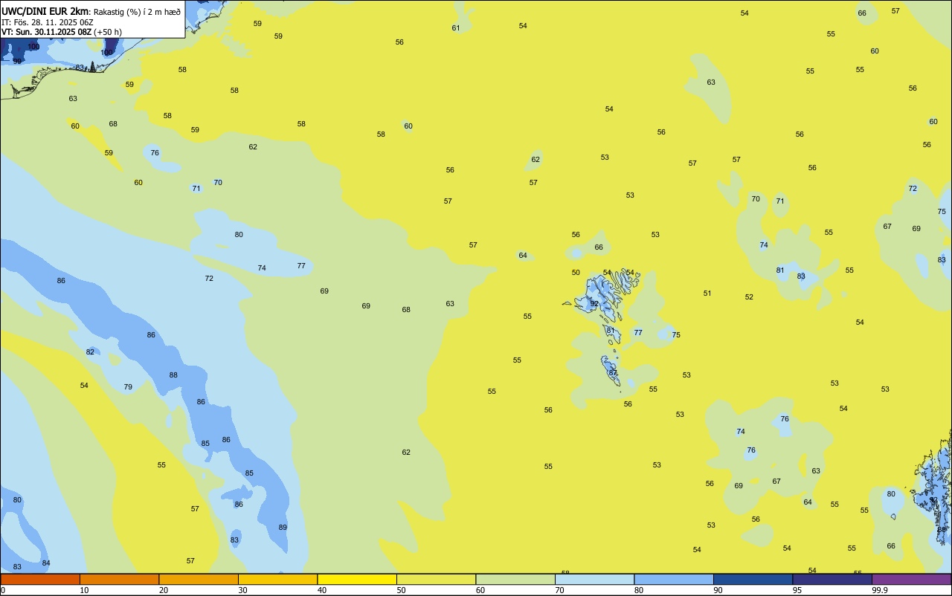Click the humidity value 79 on the map
This screenshot has width=952, height=596.
point(128,387)
